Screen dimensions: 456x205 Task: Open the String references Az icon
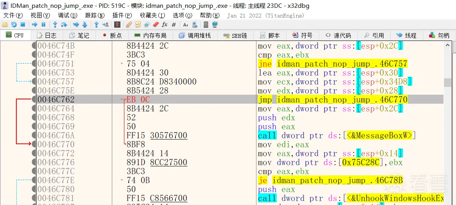[186, 25]
